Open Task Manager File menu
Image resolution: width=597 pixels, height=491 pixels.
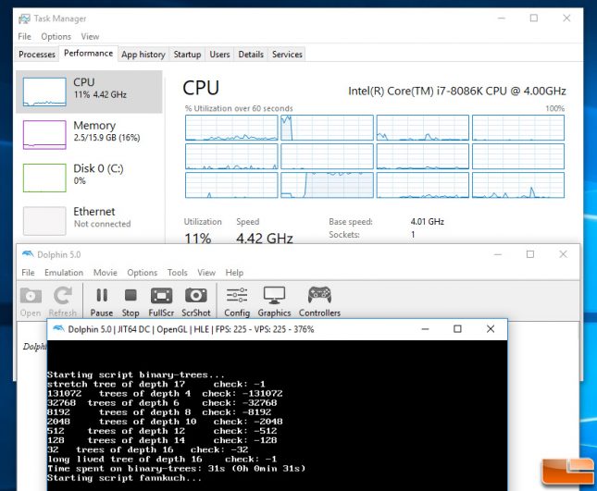[24, 36]
